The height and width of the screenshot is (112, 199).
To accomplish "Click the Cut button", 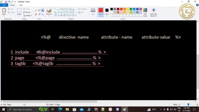I will click(10, 9).
